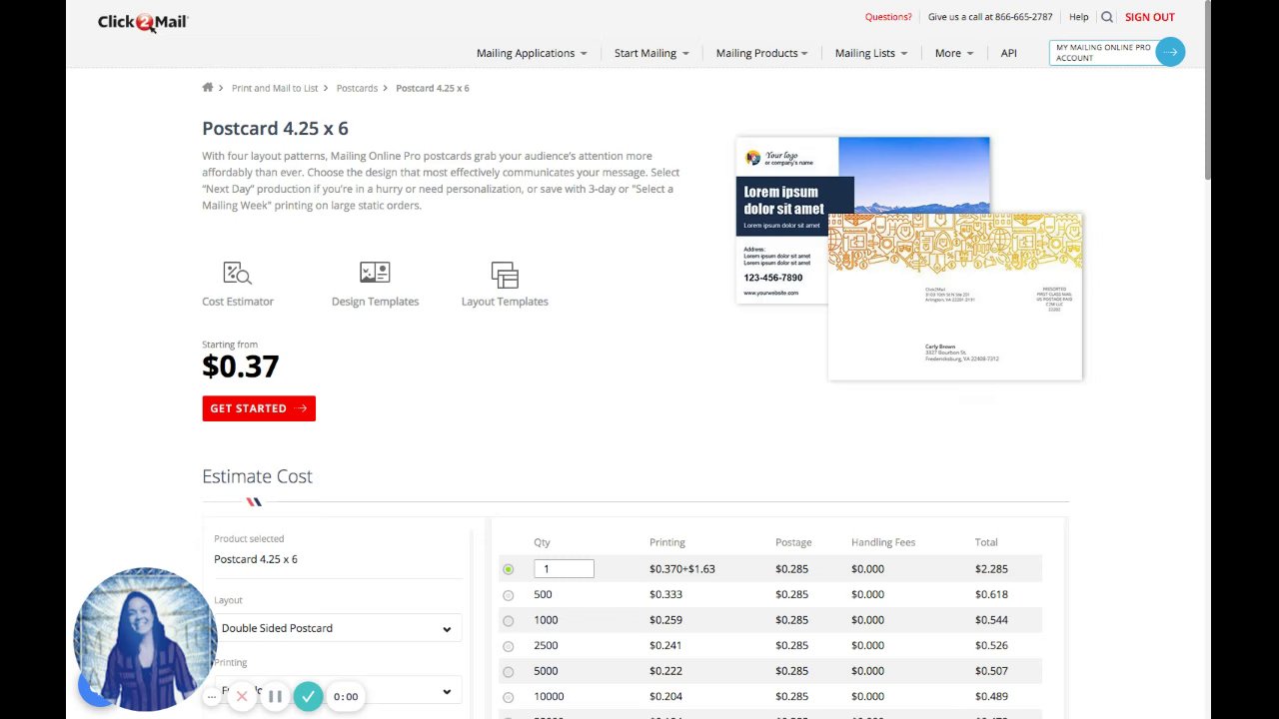Pause the screen recording
The width and height of the screenshot is (1279, 719).
point(275,696)
